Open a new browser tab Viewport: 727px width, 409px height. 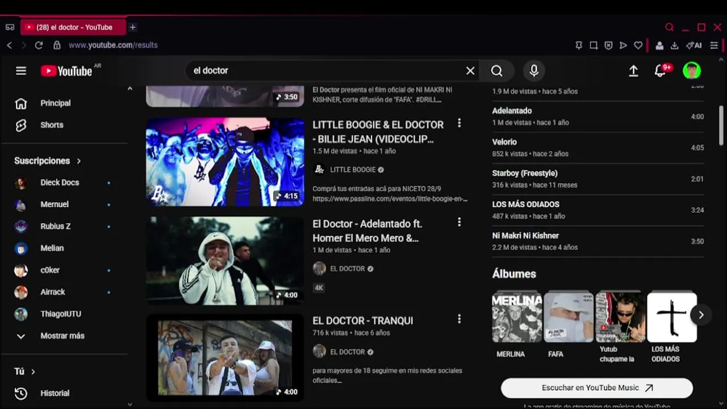132,27
